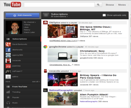The width and height of the screenshot is (131, 108).
Task: Open Britney Spears - I Wanna Go title
Action: tap(98, 76)
